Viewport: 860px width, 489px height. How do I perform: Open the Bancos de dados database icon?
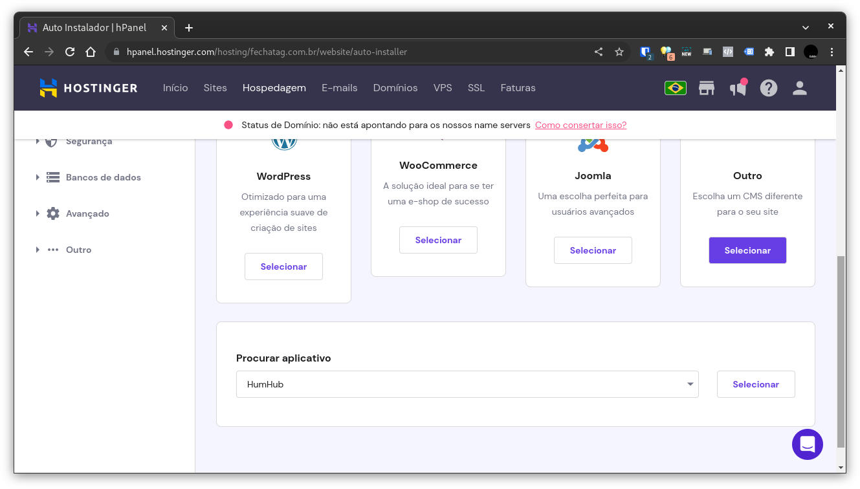coord(52,177)
